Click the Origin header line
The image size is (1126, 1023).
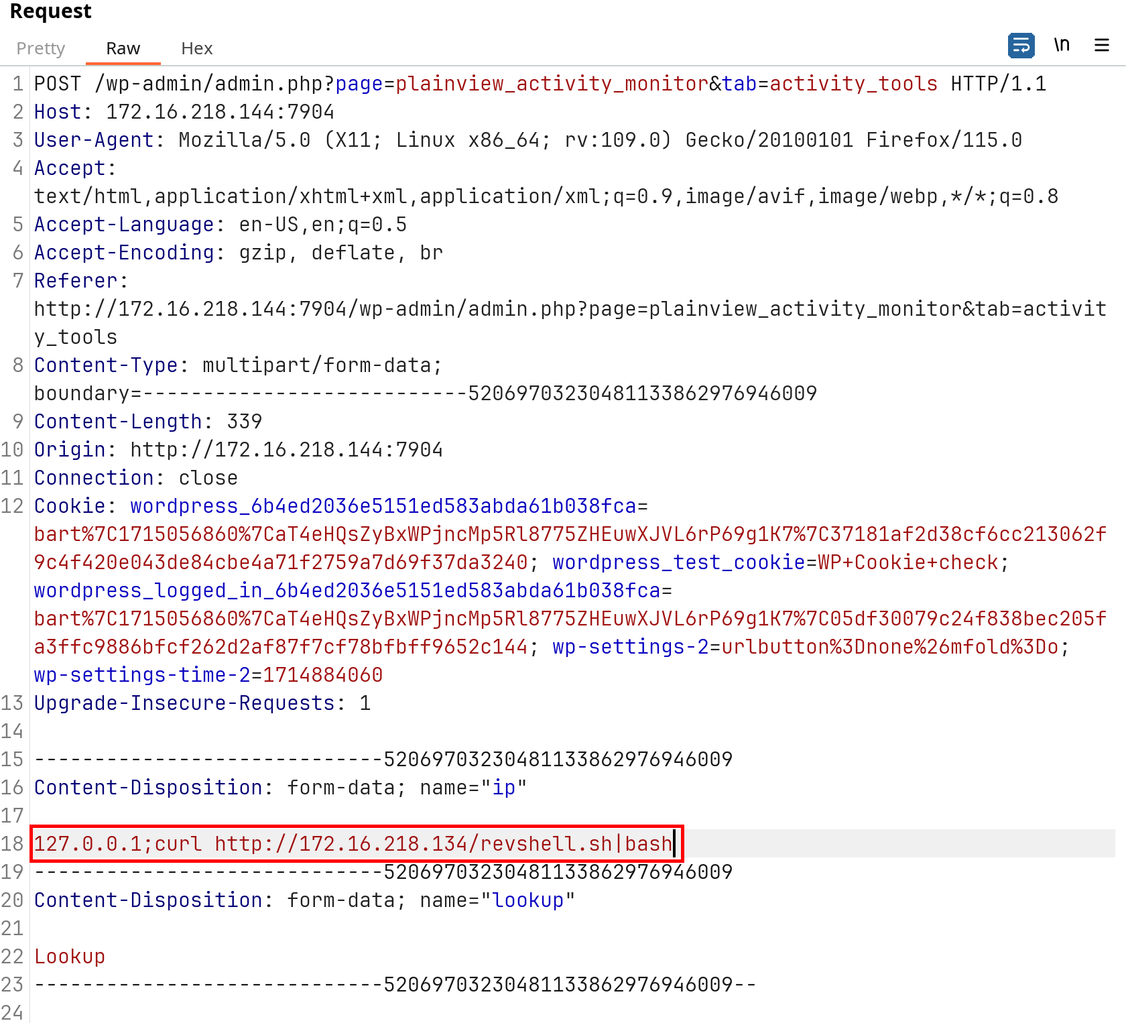tap(239, 450)
